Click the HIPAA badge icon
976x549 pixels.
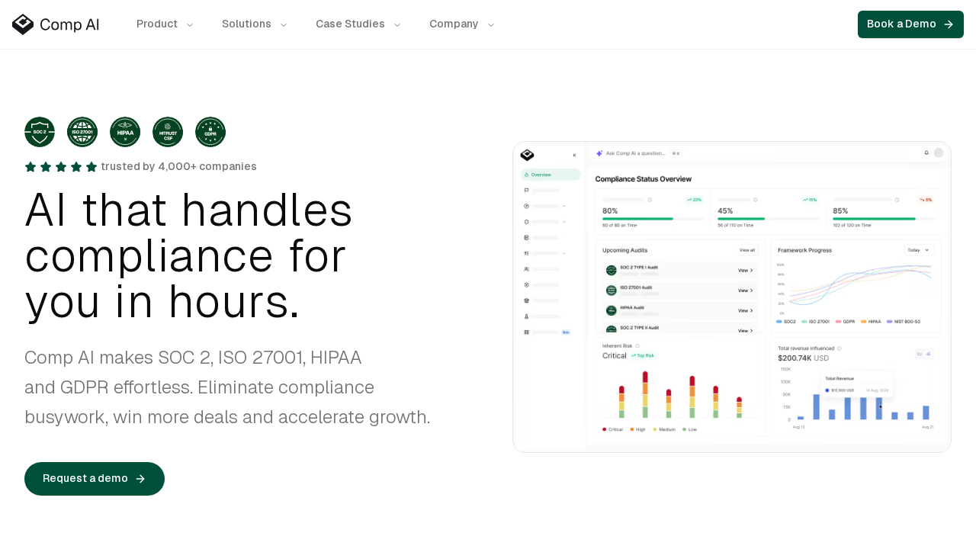coord(125,132)
